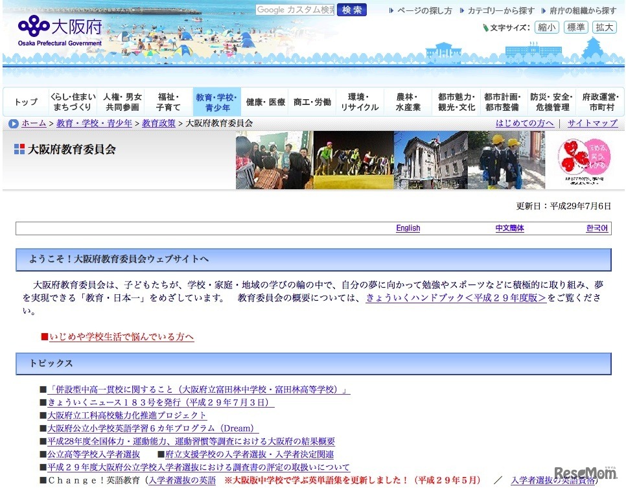Screen dimensions: 626x488
Task: Set font size to 縮小
Action: (x=546, y=27)
